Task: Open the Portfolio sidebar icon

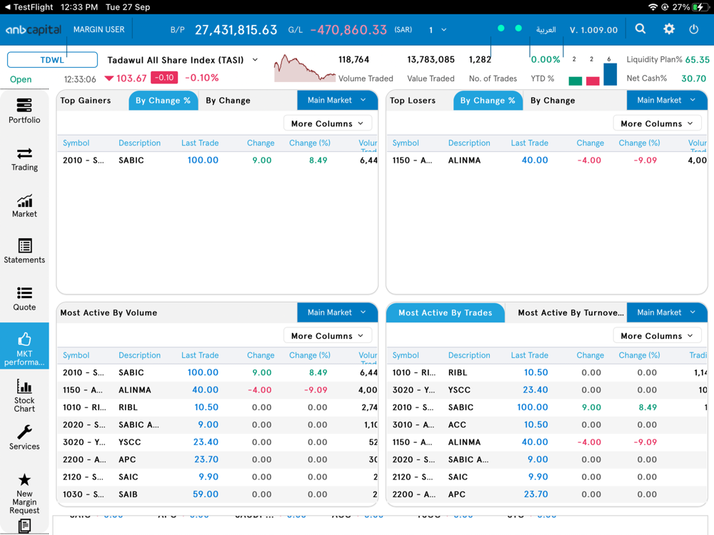Action: tap(24, 111)
